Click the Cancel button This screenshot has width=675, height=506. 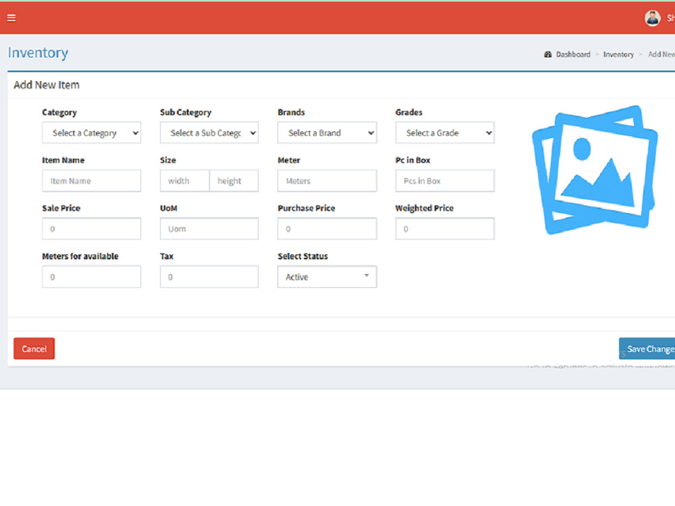click(34, 349)
